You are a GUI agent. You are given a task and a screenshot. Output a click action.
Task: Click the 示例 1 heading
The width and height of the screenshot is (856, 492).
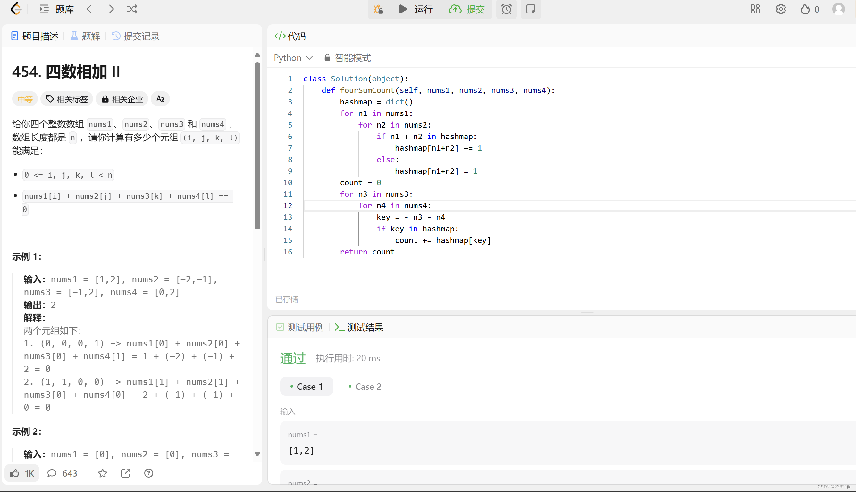pyautogui.click(x=27, y=256)
